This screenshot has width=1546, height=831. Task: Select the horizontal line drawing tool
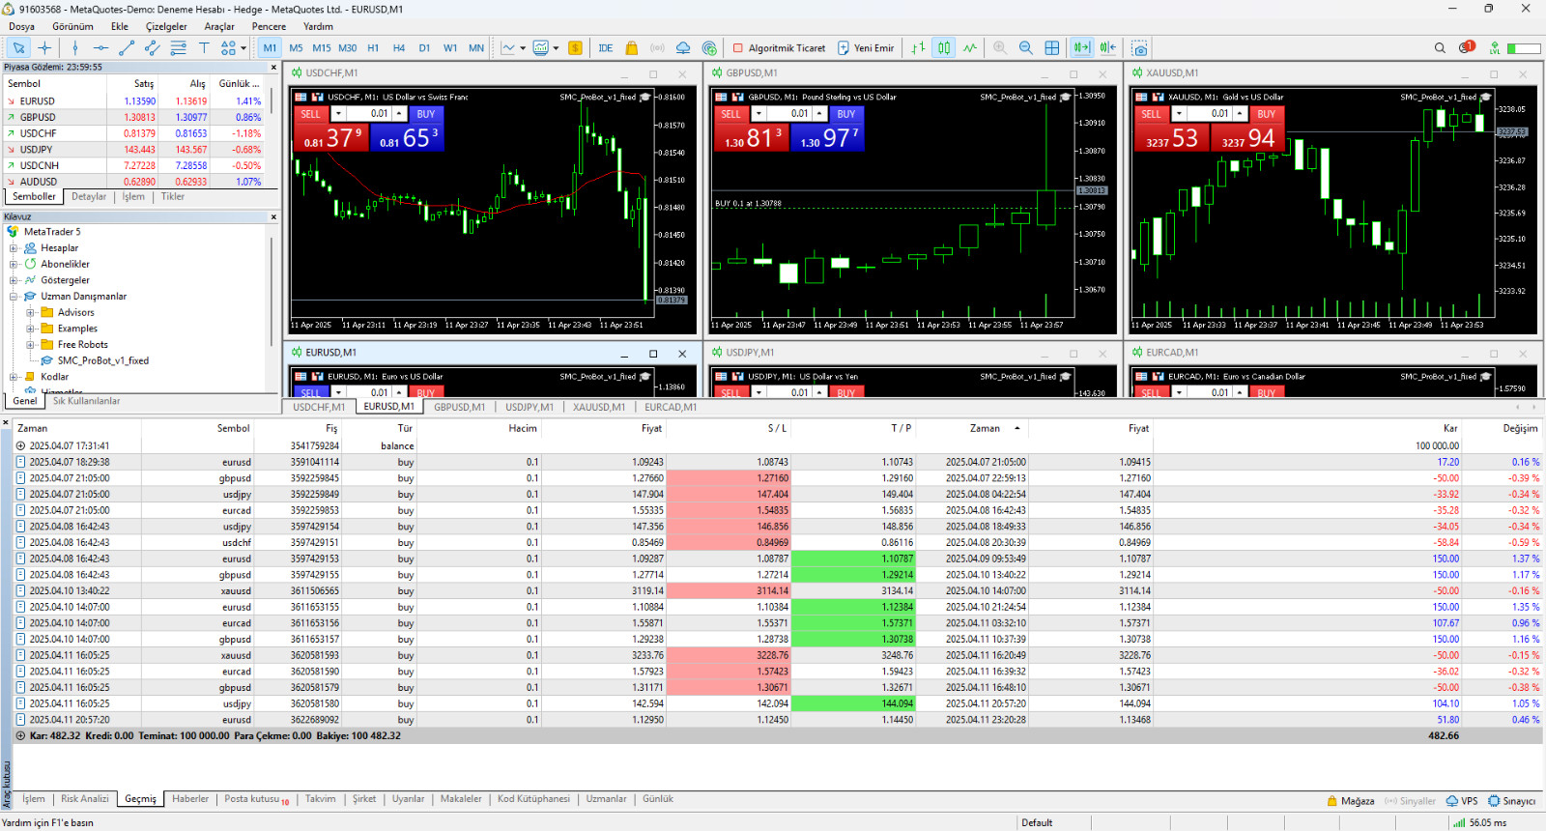click(100, 47)
